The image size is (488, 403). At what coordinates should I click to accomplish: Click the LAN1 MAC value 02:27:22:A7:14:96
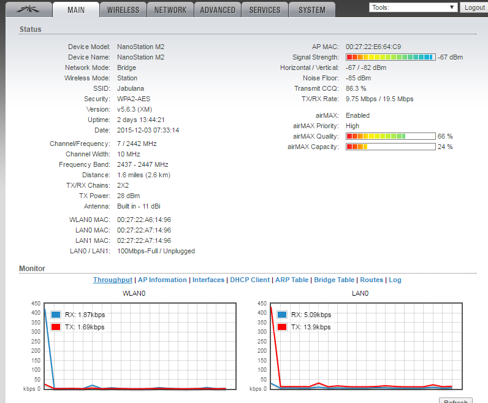coord(144,240)
